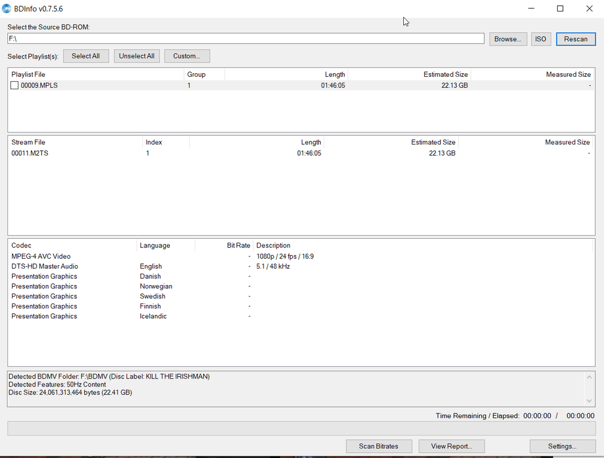Click the 1080p / 24 fps / 16:9 description
Screen dimensions: 604x458
(285, 256)
